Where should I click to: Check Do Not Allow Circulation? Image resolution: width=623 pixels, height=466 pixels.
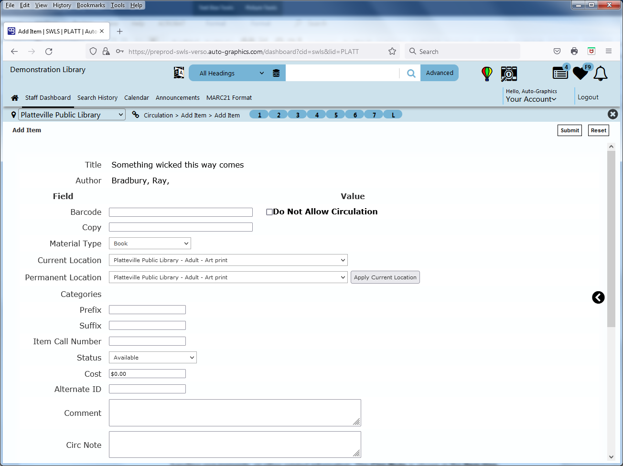point(269,212)
